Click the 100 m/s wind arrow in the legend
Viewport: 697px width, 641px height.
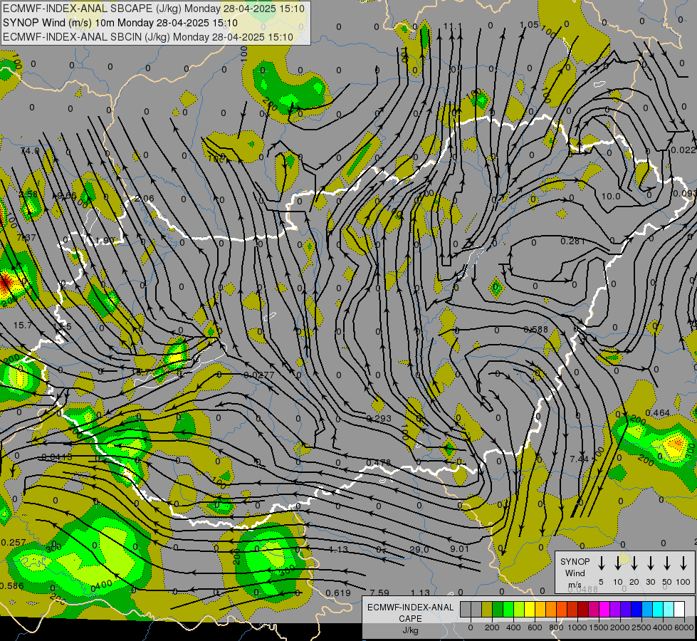coord(683,563)
